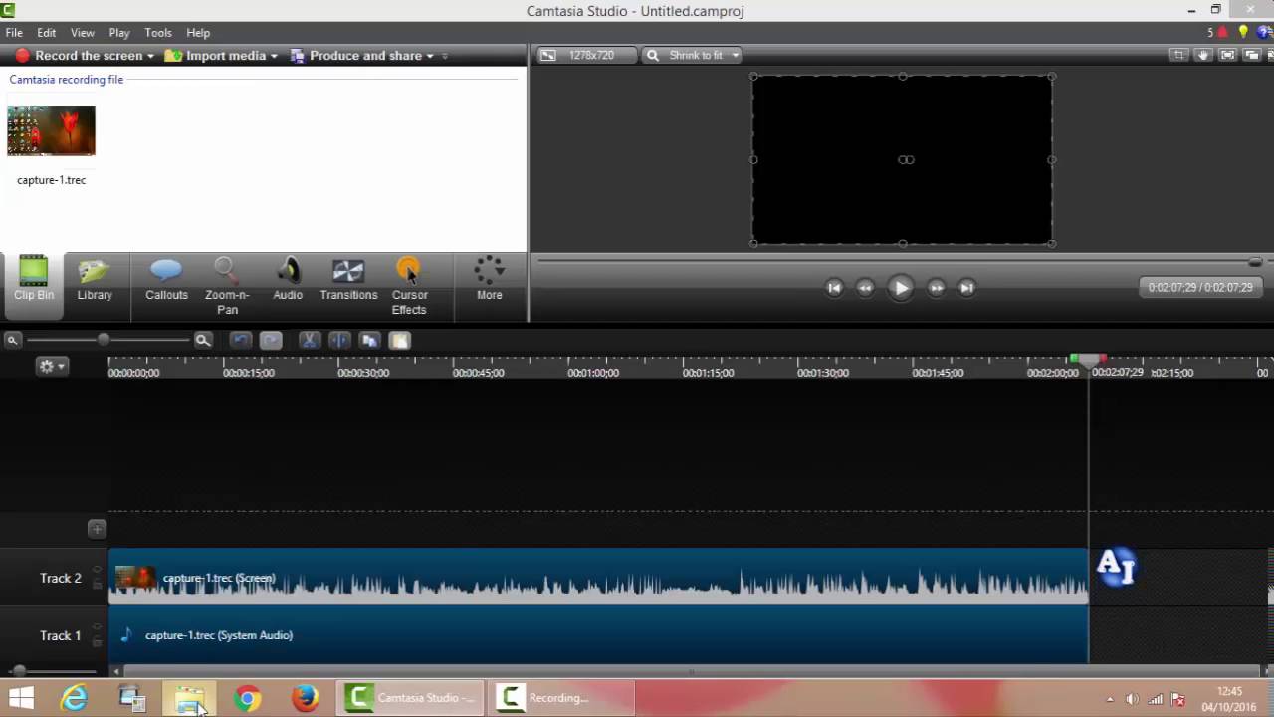This screenshot has height=717, width=1274.
Task: Expand Produce and share dropdown arrow
Action: 430,56
